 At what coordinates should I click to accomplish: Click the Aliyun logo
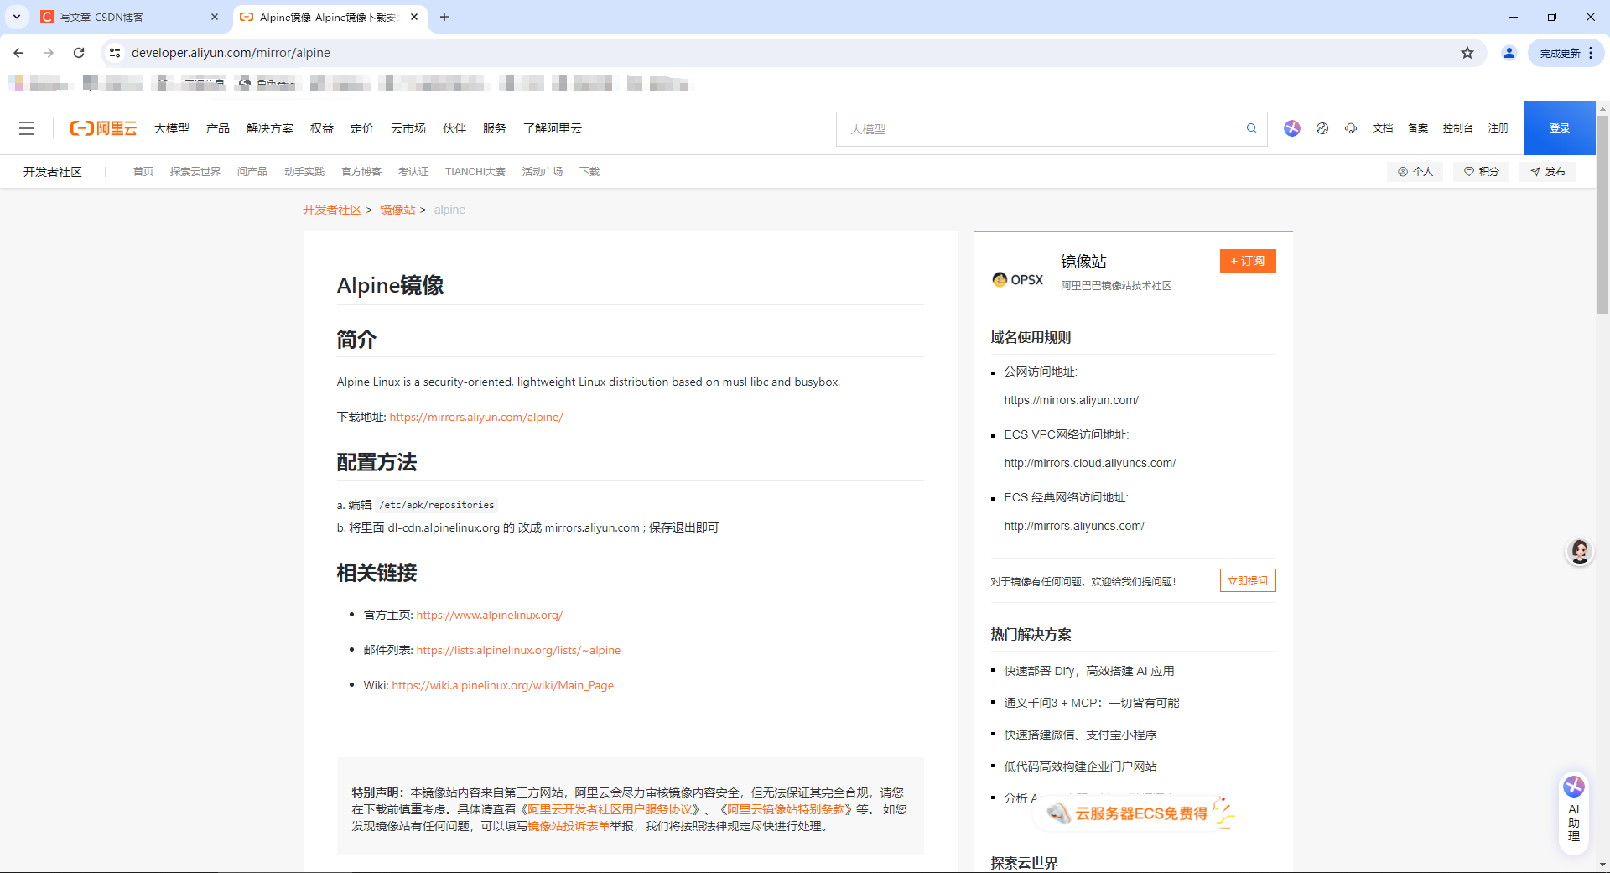(x=103, y=128)
